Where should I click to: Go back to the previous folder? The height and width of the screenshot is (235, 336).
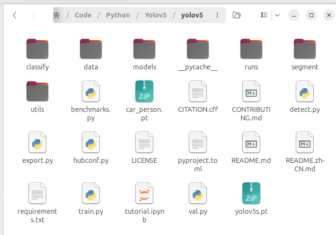tap(15, 15)
